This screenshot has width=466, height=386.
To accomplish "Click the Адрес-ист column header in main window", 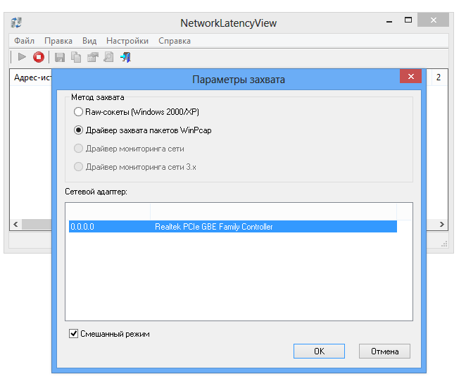I will tap(32, 77).
